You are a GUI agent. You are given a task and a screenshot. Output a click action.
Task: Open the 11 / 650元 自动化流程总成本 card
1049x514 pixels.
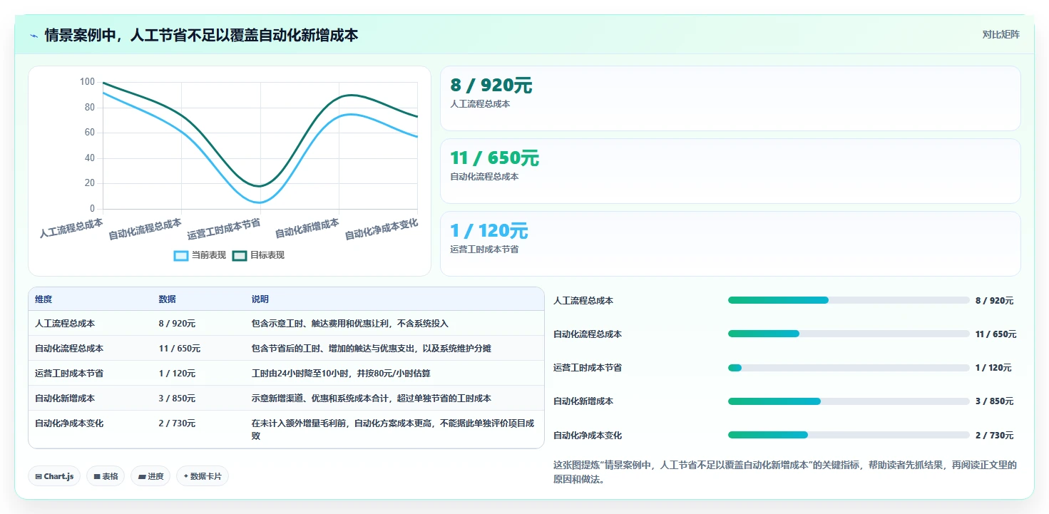point(730,171)
